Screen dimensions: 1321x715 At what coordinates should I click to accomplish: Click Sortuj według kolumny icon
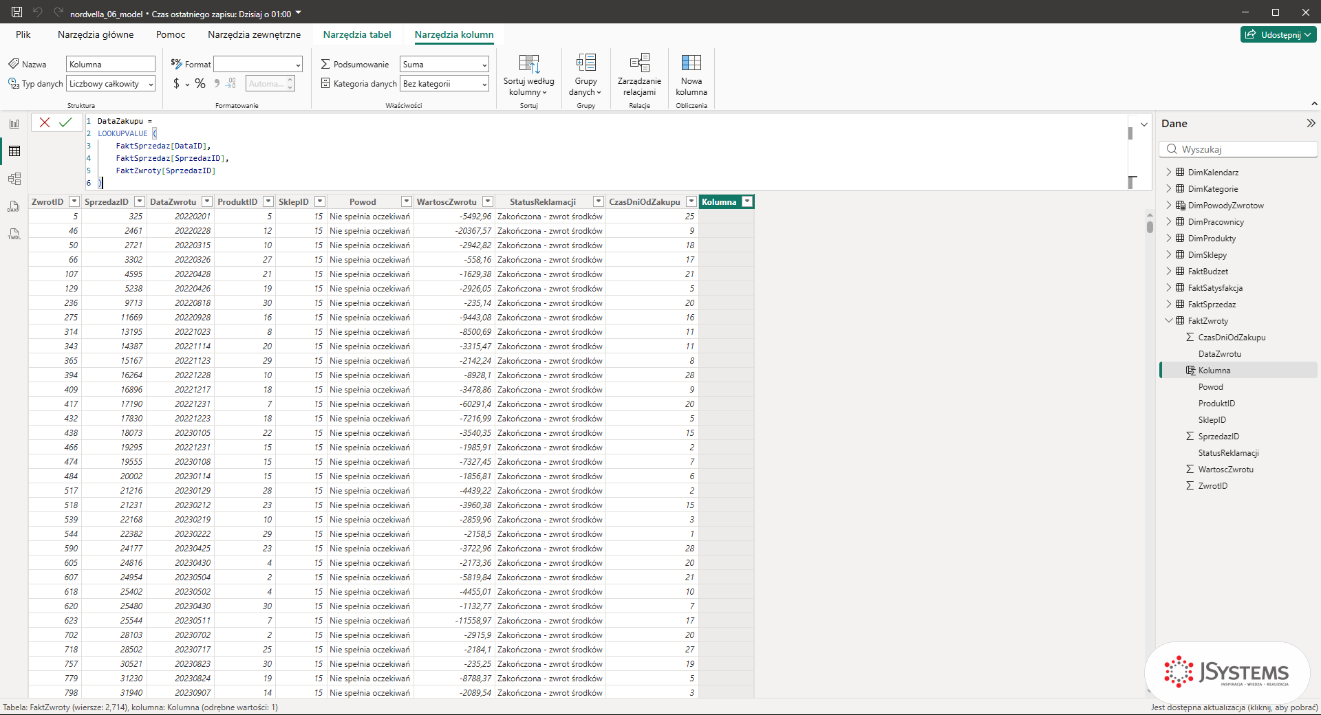[528, 63]
